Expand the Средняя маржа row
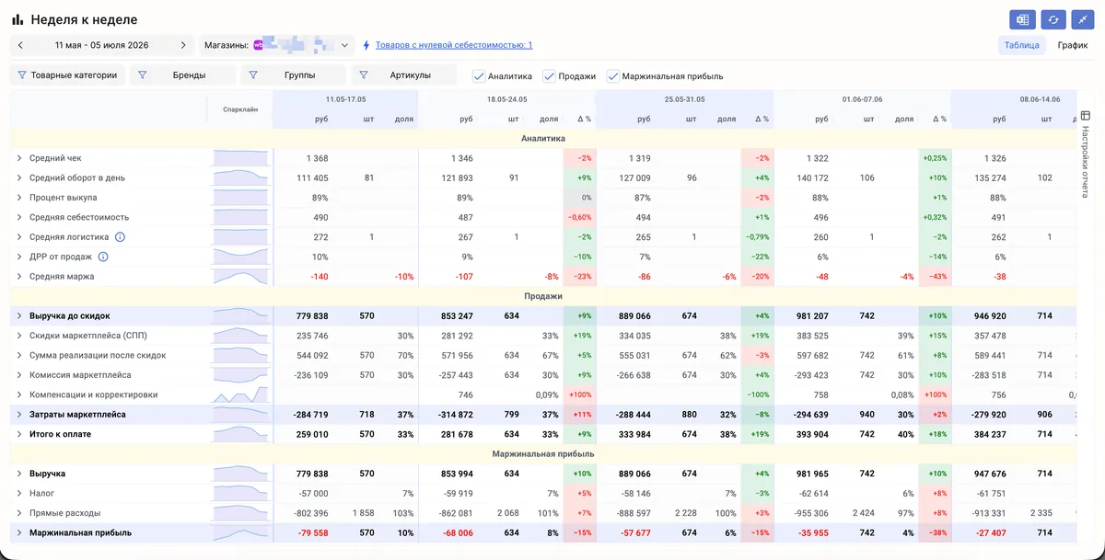This screenshot has width=1105, height=560. (18, 277)
